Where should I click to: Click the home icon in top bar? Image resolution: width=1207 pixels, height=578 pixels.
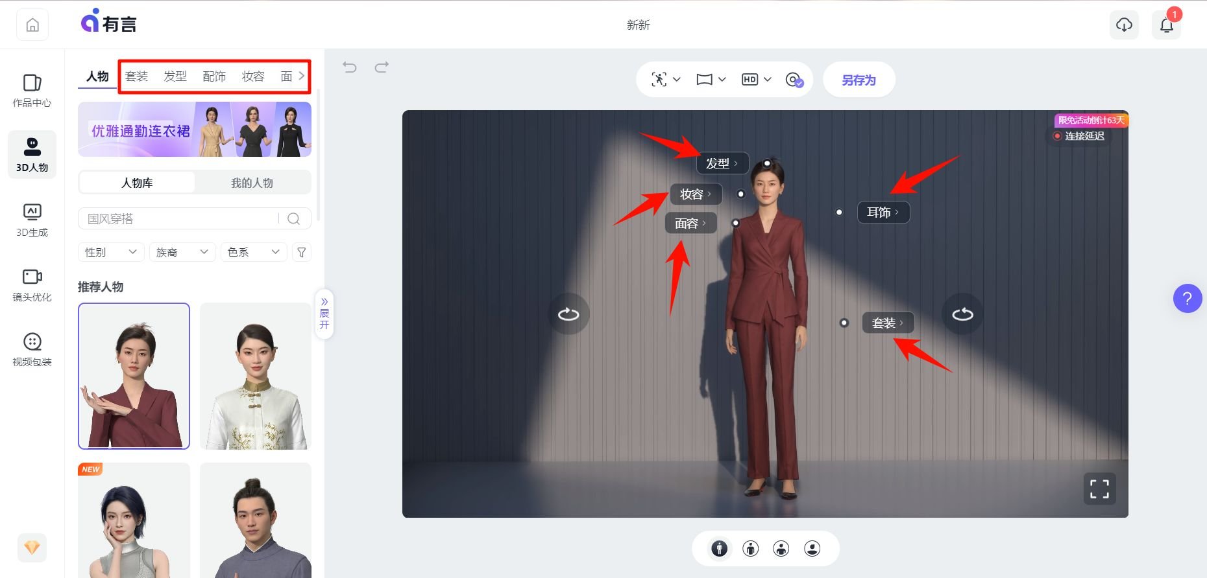click(x=32, y=25)
